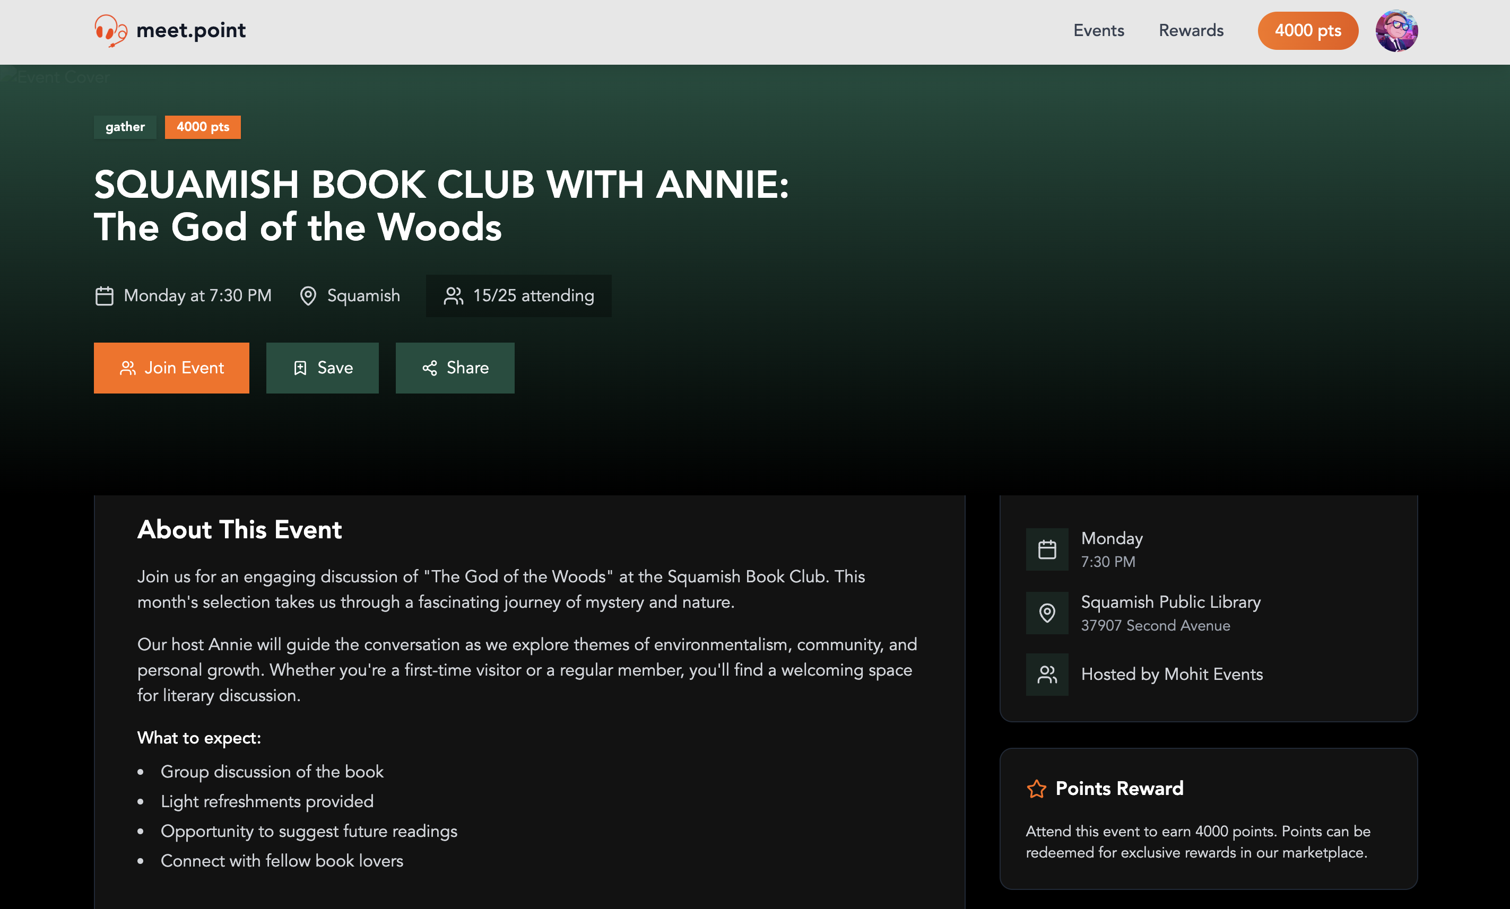Viewport: 1510px width, 909px height.
Task: Click the gather category tag
Action: click(125, 127)
